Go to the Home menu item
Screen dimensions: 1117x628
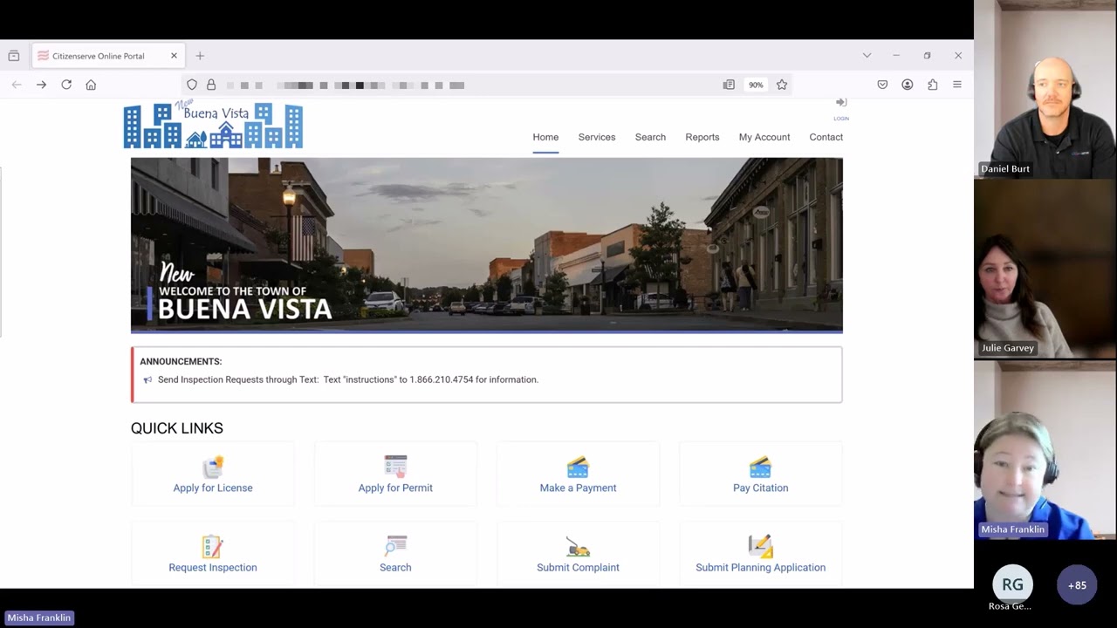[545, 137]
